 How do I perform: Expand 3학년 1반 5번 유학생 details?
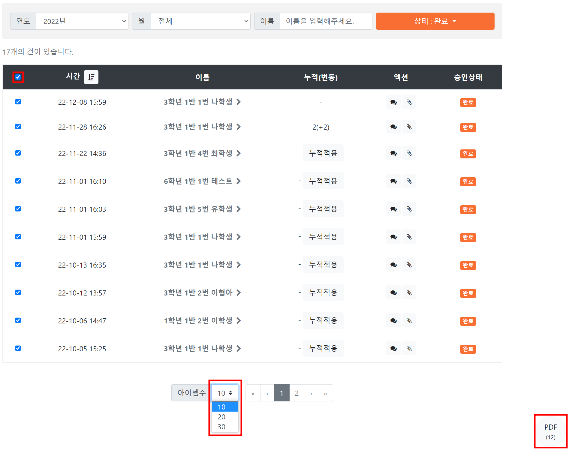pos(203,209)
